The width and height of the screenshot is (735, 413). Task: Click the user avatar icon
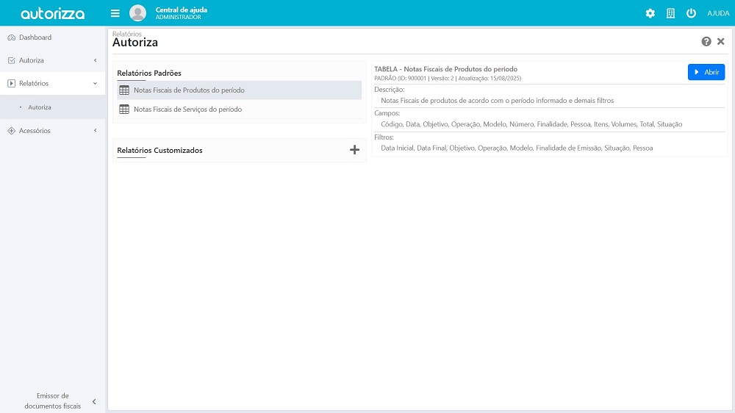pyautogui.click(x=137, y=13)
